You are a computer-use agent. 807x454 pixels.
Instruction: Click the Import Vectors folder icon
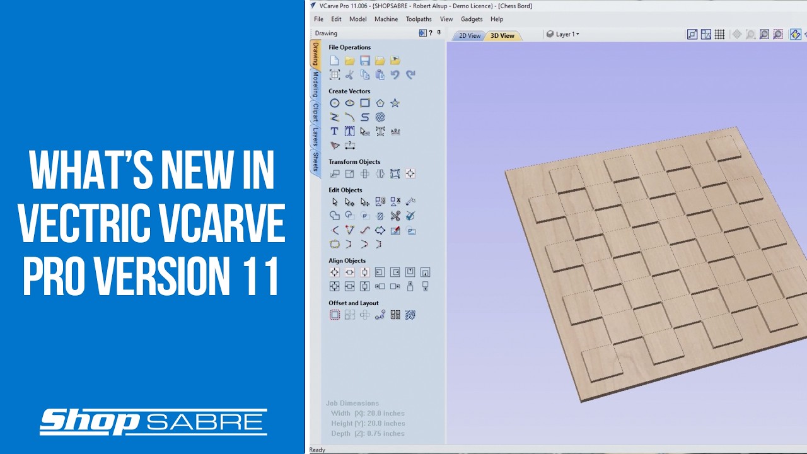[x=380, y=61]
